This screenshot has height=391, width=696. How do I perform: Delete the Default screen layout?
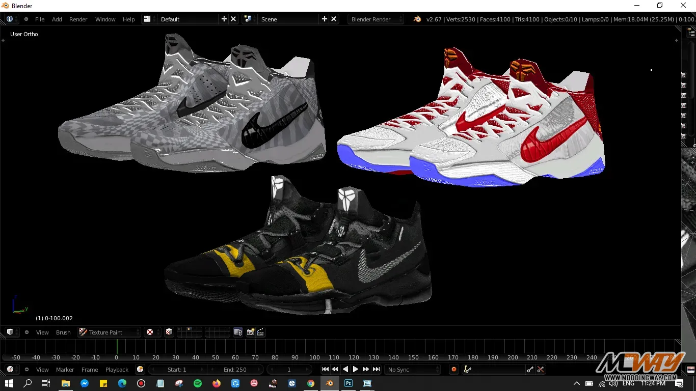(233, 19)
